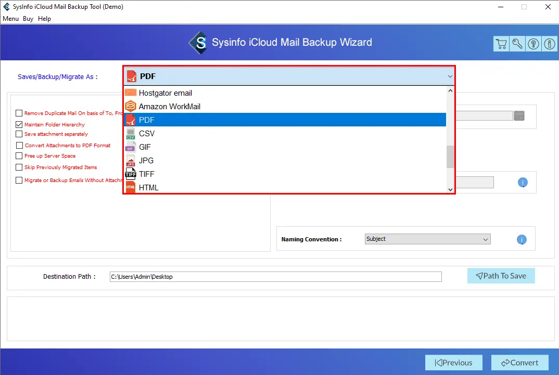The width and height of the screenshot is (559, 375).
Task: Close the iCloud Mail Backup Tool window
Action: [548, 7]
